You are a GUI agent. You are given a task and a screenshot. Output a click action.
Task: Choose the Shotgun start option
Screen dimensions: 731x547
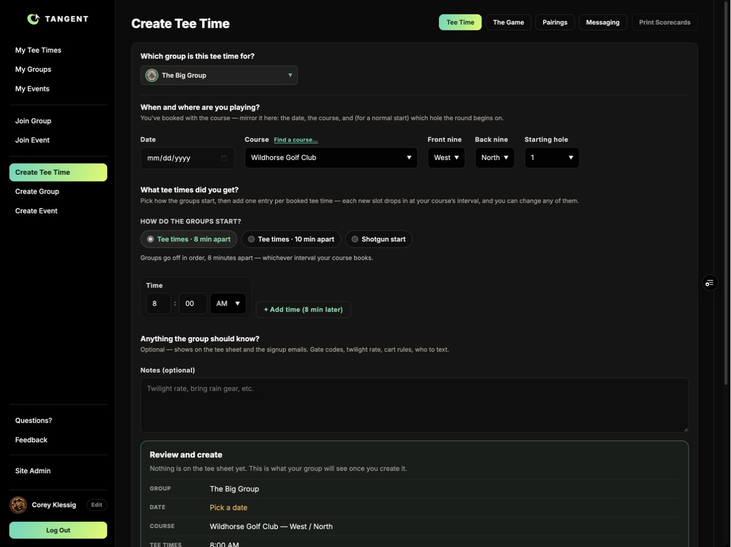click(x=378, y=239)
